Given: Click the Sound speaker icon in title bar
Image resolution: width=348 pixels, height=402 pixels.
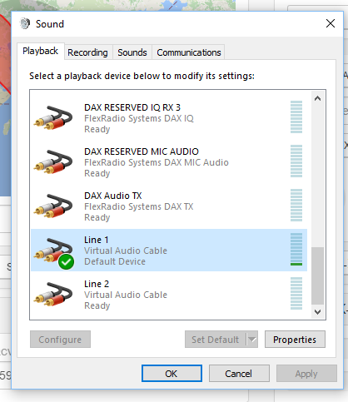Looking at the screenshot, I should coord(25,23).
